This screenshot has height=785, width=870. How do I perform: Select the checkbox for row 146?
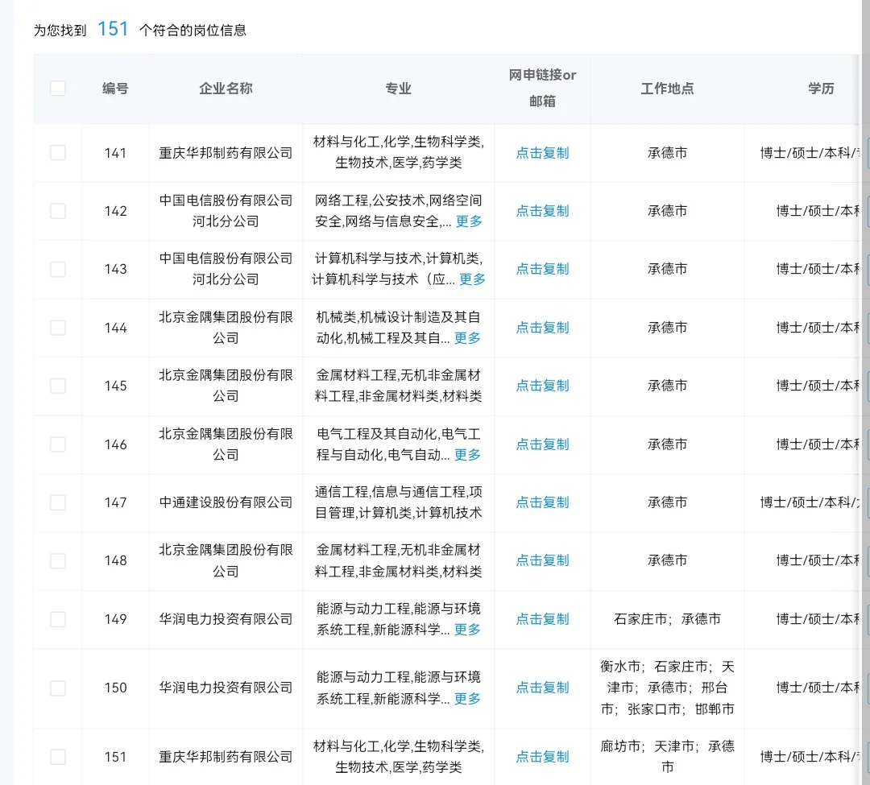[x=58, y=444]
